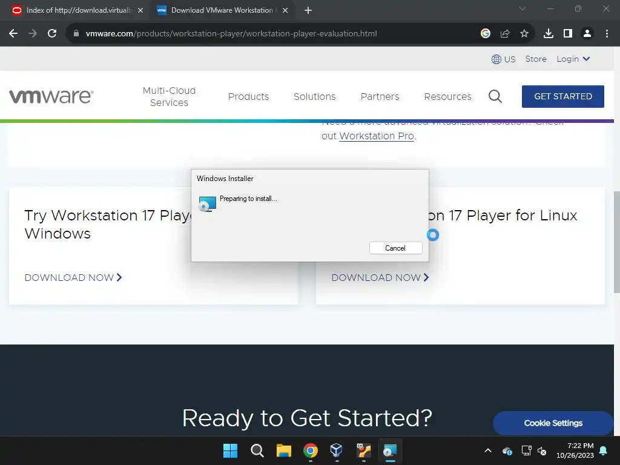Image resolution: width=620 pixels, height=465 pixels.
Task: Follow the Workstation Pro link
Action: (x=377, y=136)
